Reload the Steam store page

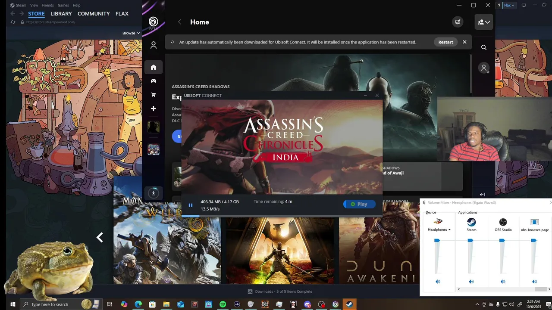[x=13, y=22]
